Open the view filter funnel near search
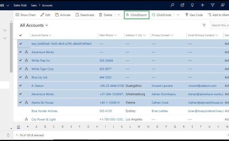 204,25
